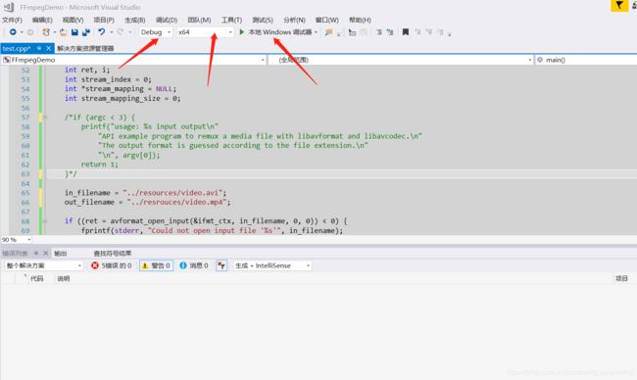
Task: Toggle the warnings 0 filter
Action: pyautogui.click(x=156, y=265)
